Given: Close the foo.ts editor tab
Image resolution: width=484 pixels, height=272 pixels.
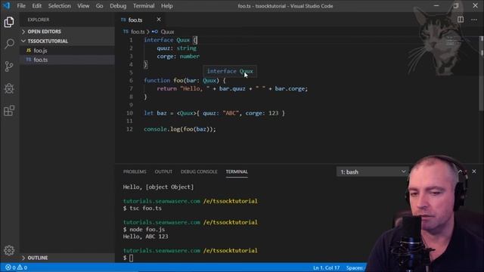Looking at the screenshot, I should click(x=159, y=19).
